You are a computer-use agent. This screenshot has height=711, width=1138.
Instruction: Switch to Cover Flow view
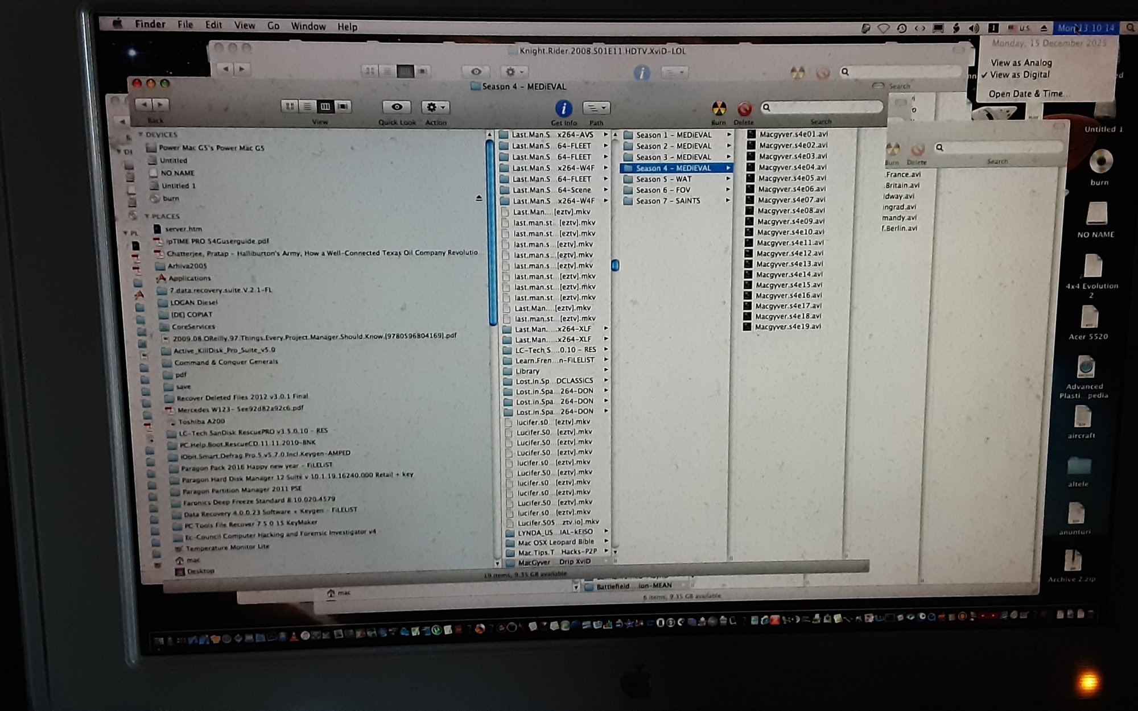[343, 106]
